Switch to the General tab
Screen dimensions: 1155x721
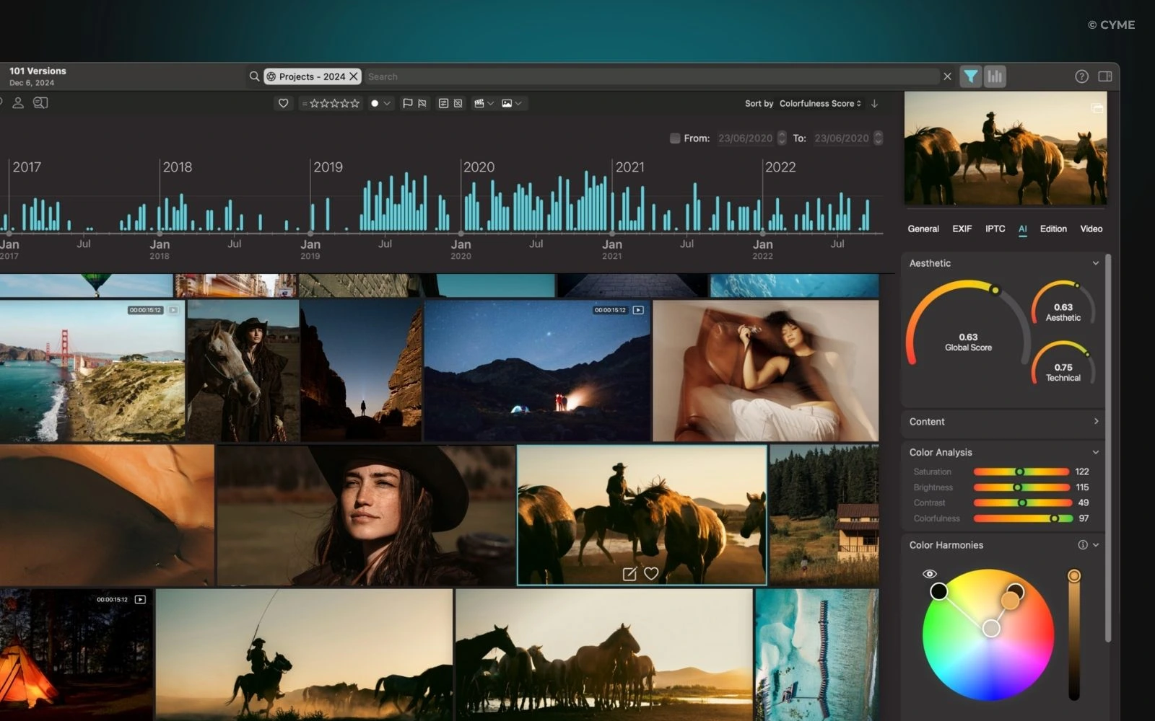pyautogui.click(x=923, y=229)
